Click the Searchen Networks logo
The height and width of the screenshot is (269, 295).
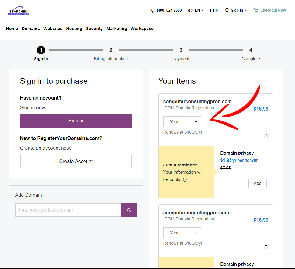pyautogui.click(x=18, y=11)
